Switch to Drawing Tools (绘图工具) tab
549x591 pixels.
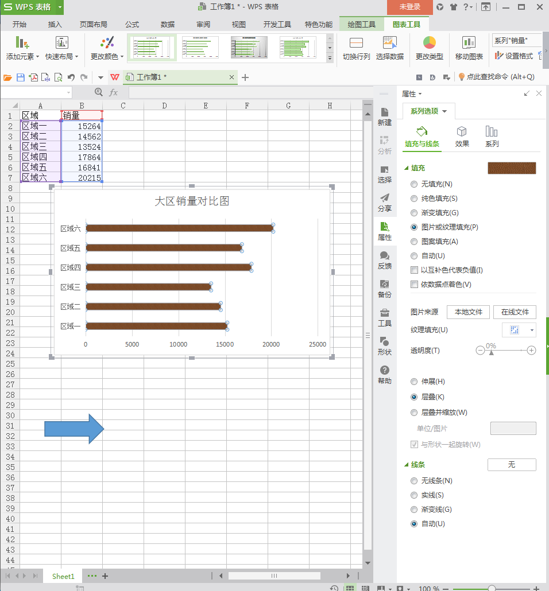(361, 25)
